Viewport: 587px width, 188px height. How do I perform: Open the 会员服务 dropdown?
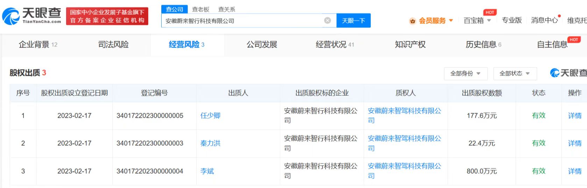[436, 21]
